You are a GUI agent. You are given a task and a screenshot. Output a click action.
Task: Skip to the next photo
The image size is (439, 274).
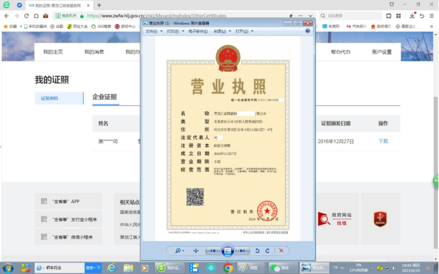pyautogui.click(x=242, y=251)
